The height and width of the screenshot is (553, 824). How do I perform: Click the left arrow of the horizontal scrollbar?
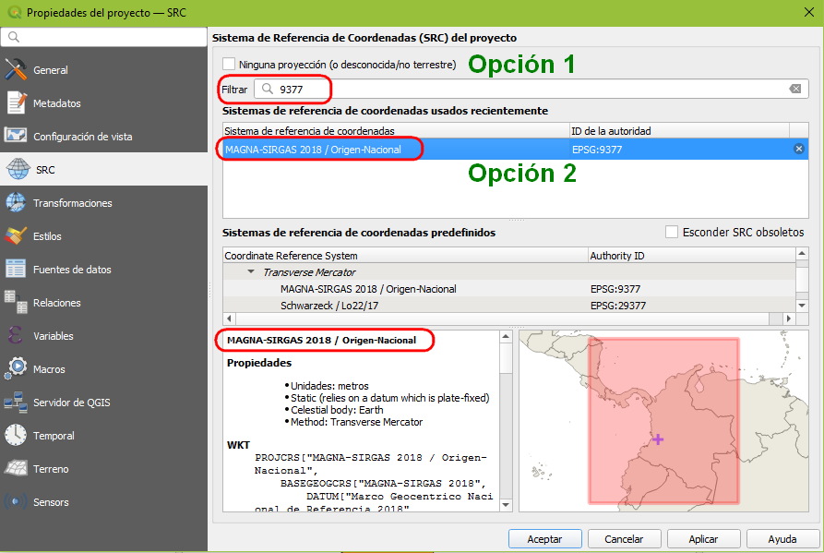tap(229, 319)
